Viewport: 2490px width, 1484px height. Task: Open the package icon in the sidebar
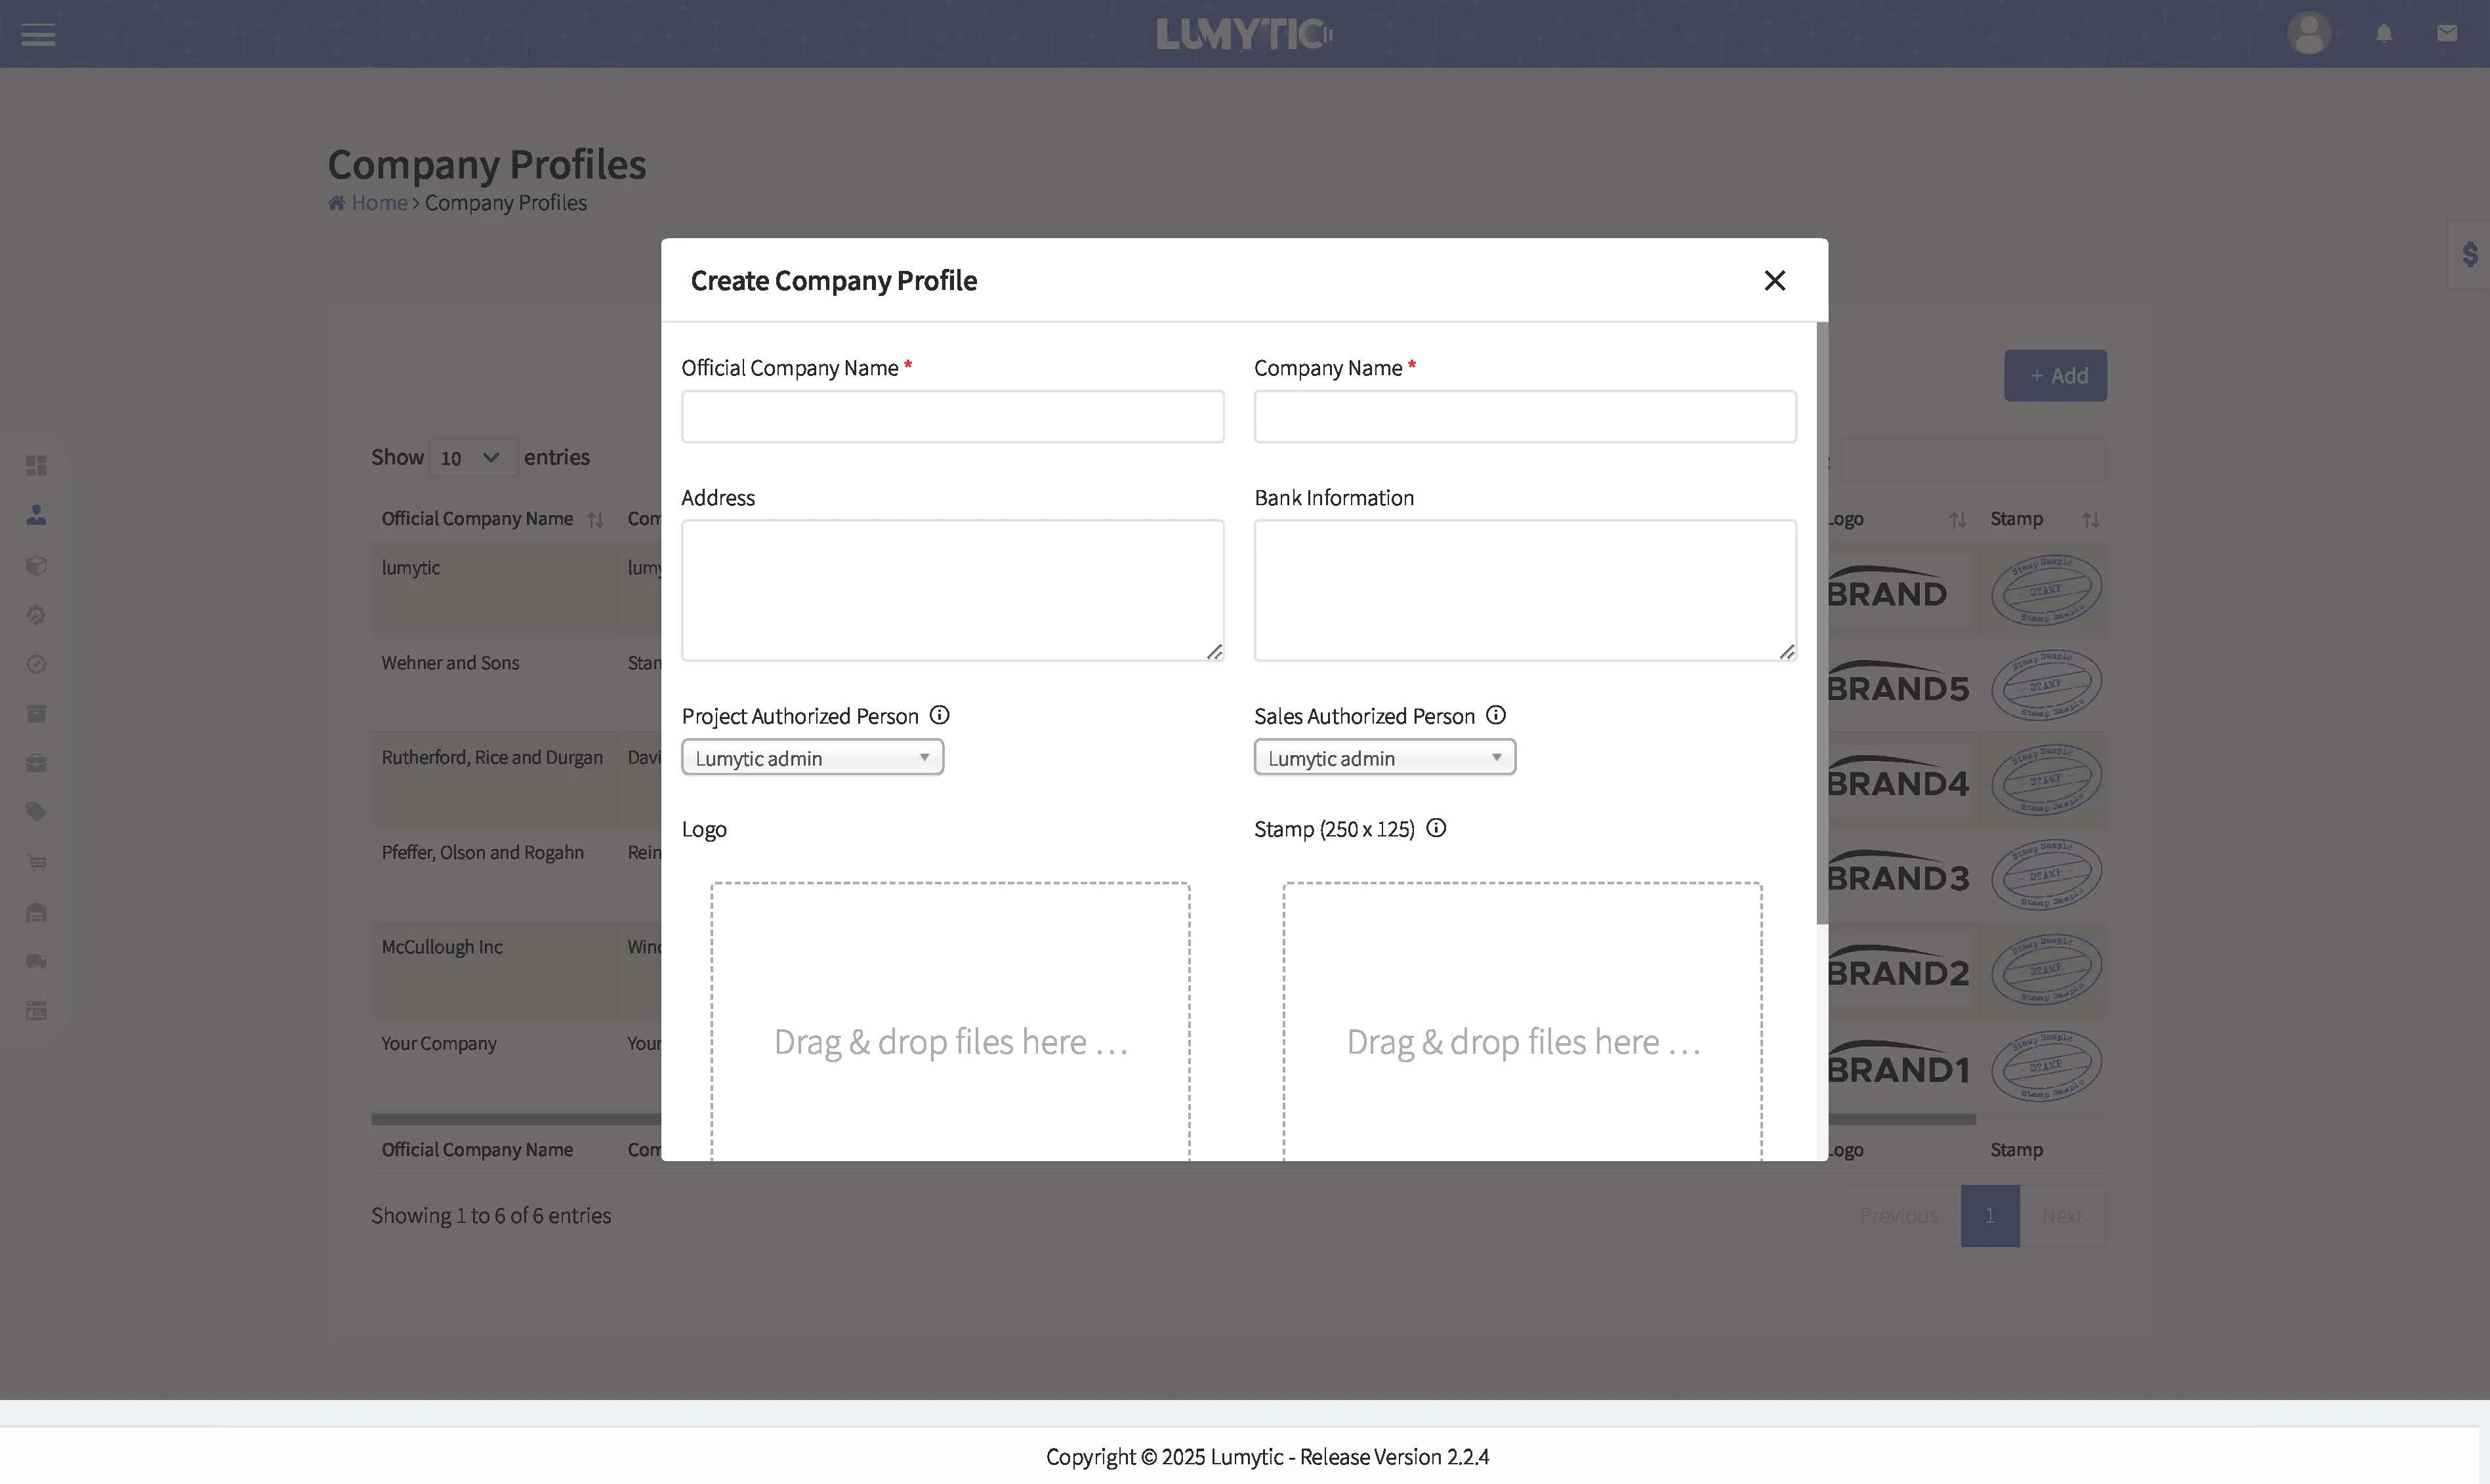tap(36, 565)
